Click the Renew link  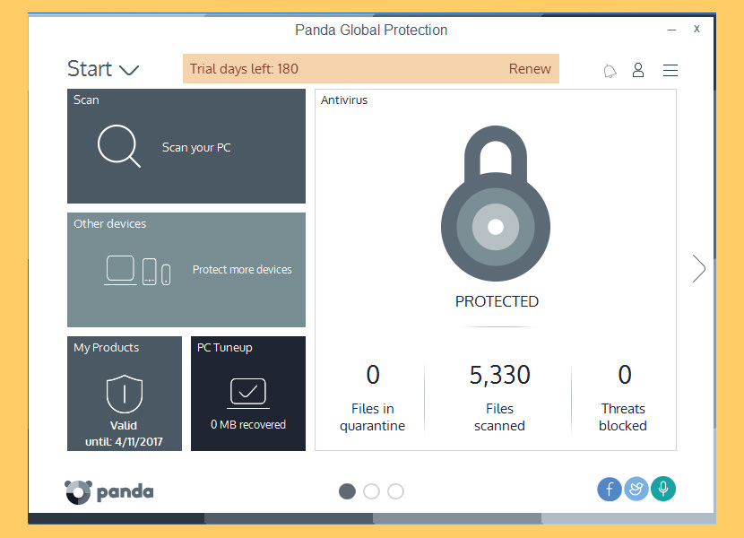click(530, 69)
